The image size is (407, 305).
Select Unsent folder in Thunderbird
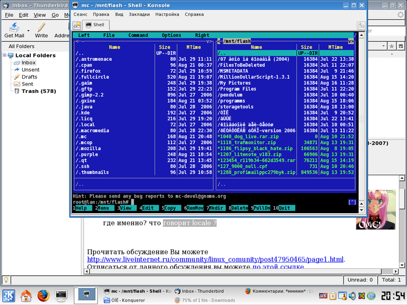(x=30, y=70)
